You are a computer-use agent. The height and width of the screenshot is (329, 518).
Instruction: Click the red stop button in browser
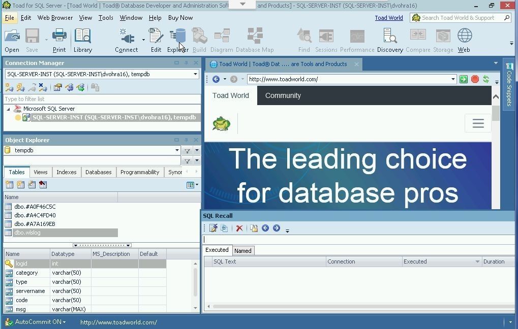point(475,79)
